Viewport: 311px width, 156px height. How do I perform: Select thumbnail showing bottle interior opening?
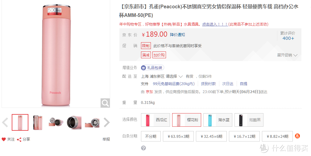coord(74,122)
